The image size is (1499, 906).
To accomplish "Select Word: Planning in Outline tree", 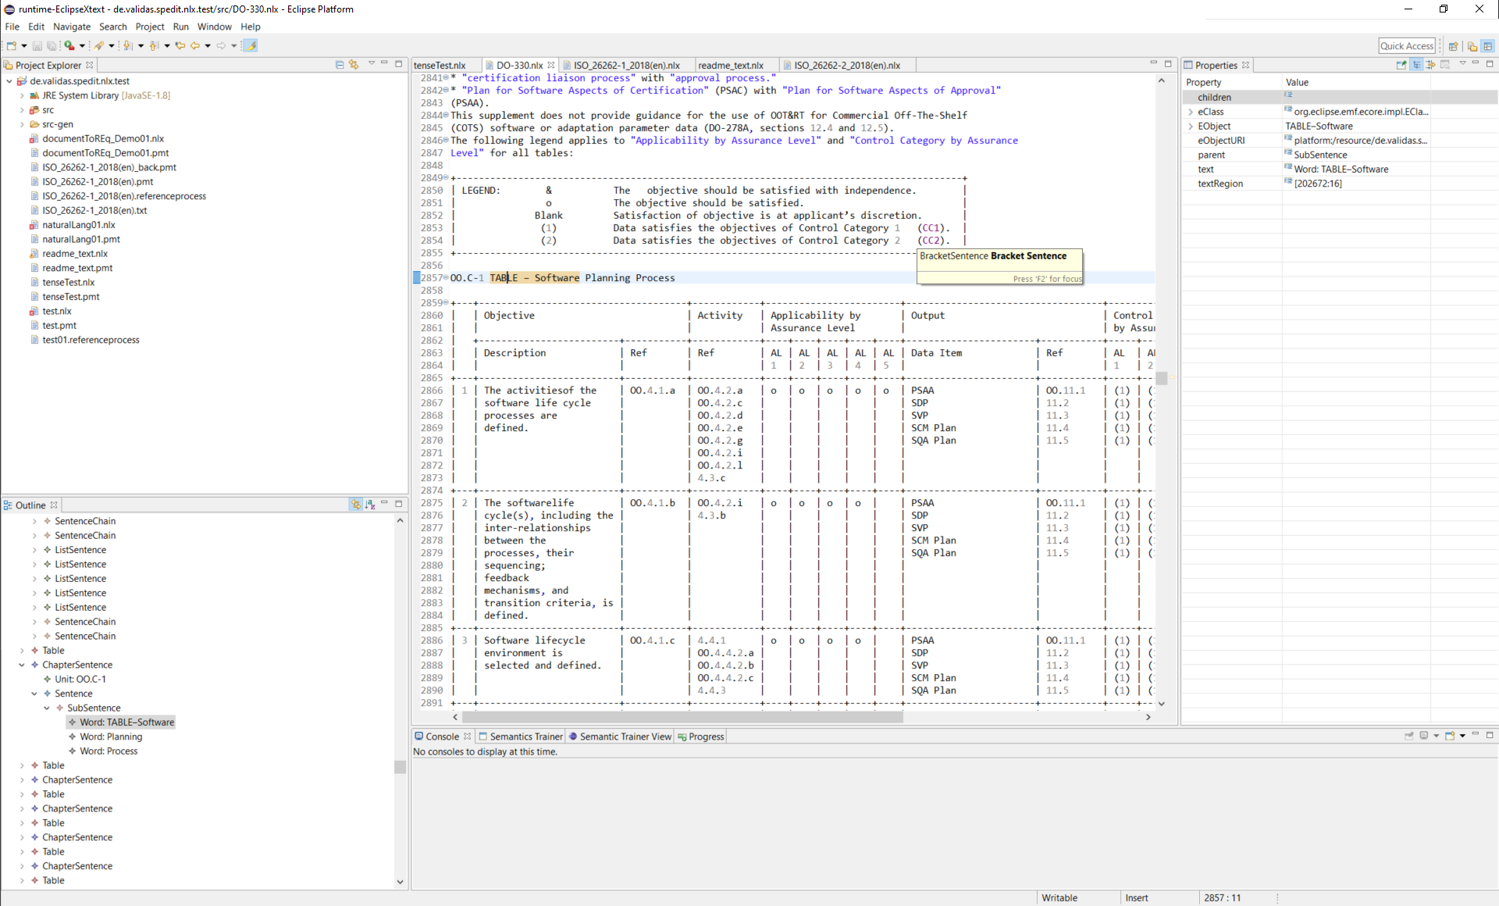I will coord(111,737).
